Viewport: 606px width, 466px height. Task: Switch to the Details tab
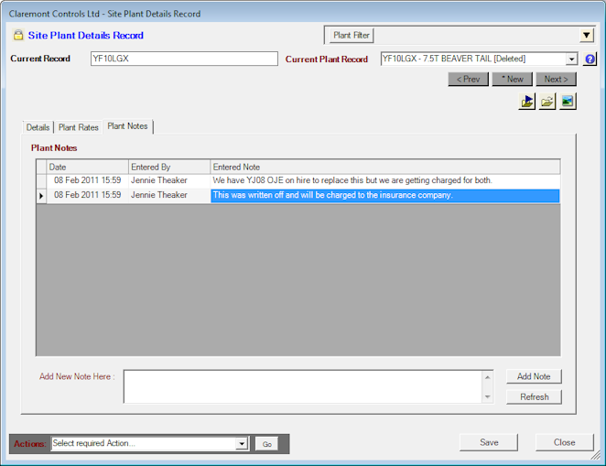38,127
